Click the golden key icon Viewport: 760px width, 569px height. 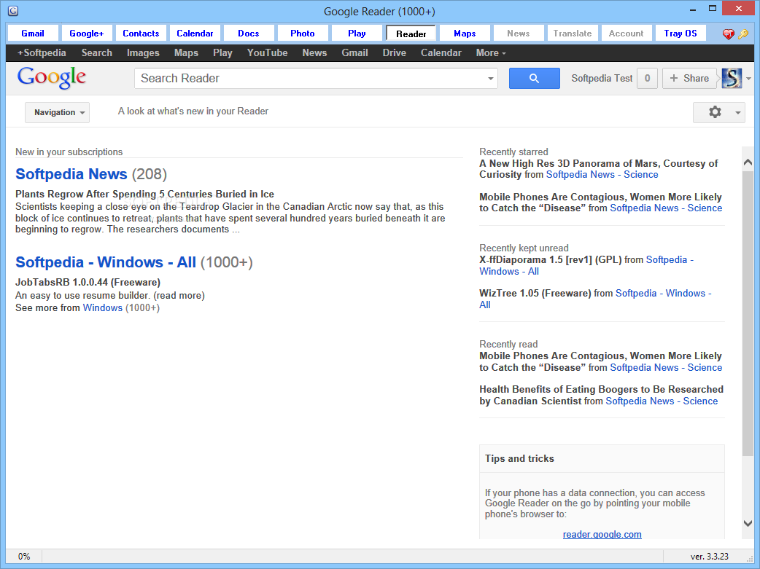point(743,34)
